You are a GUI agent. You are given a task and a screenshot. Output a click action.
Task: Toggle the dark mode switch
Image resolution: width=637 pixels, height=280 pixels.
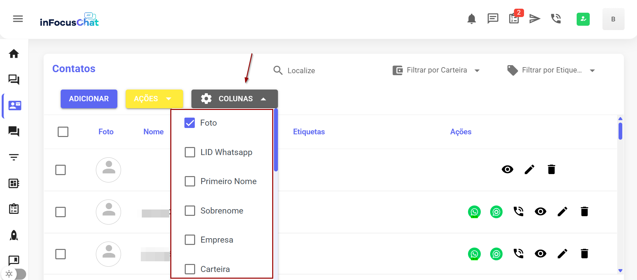point(15,274)
